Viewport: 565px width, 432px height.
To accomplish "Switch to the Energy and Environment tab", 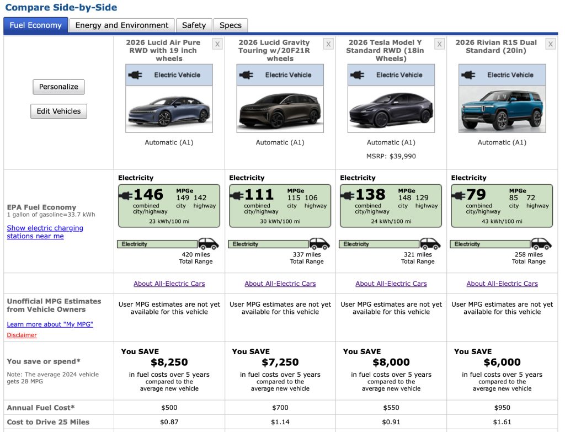I will (122, 25).
